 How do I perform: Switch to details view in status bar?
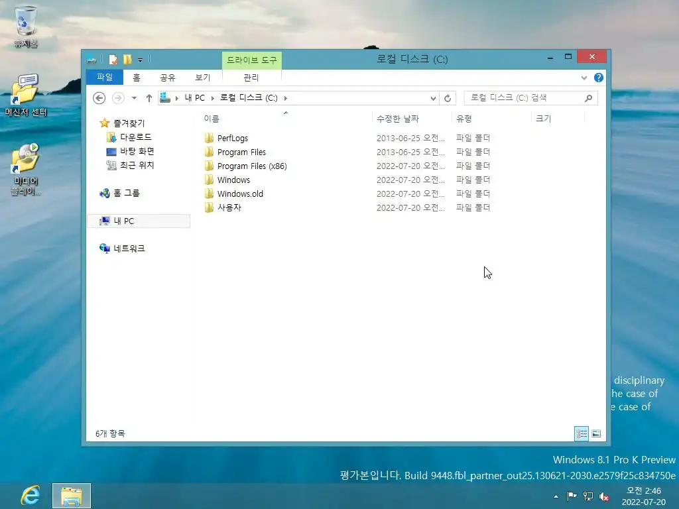pyautogui.click(x=581, y=433)
